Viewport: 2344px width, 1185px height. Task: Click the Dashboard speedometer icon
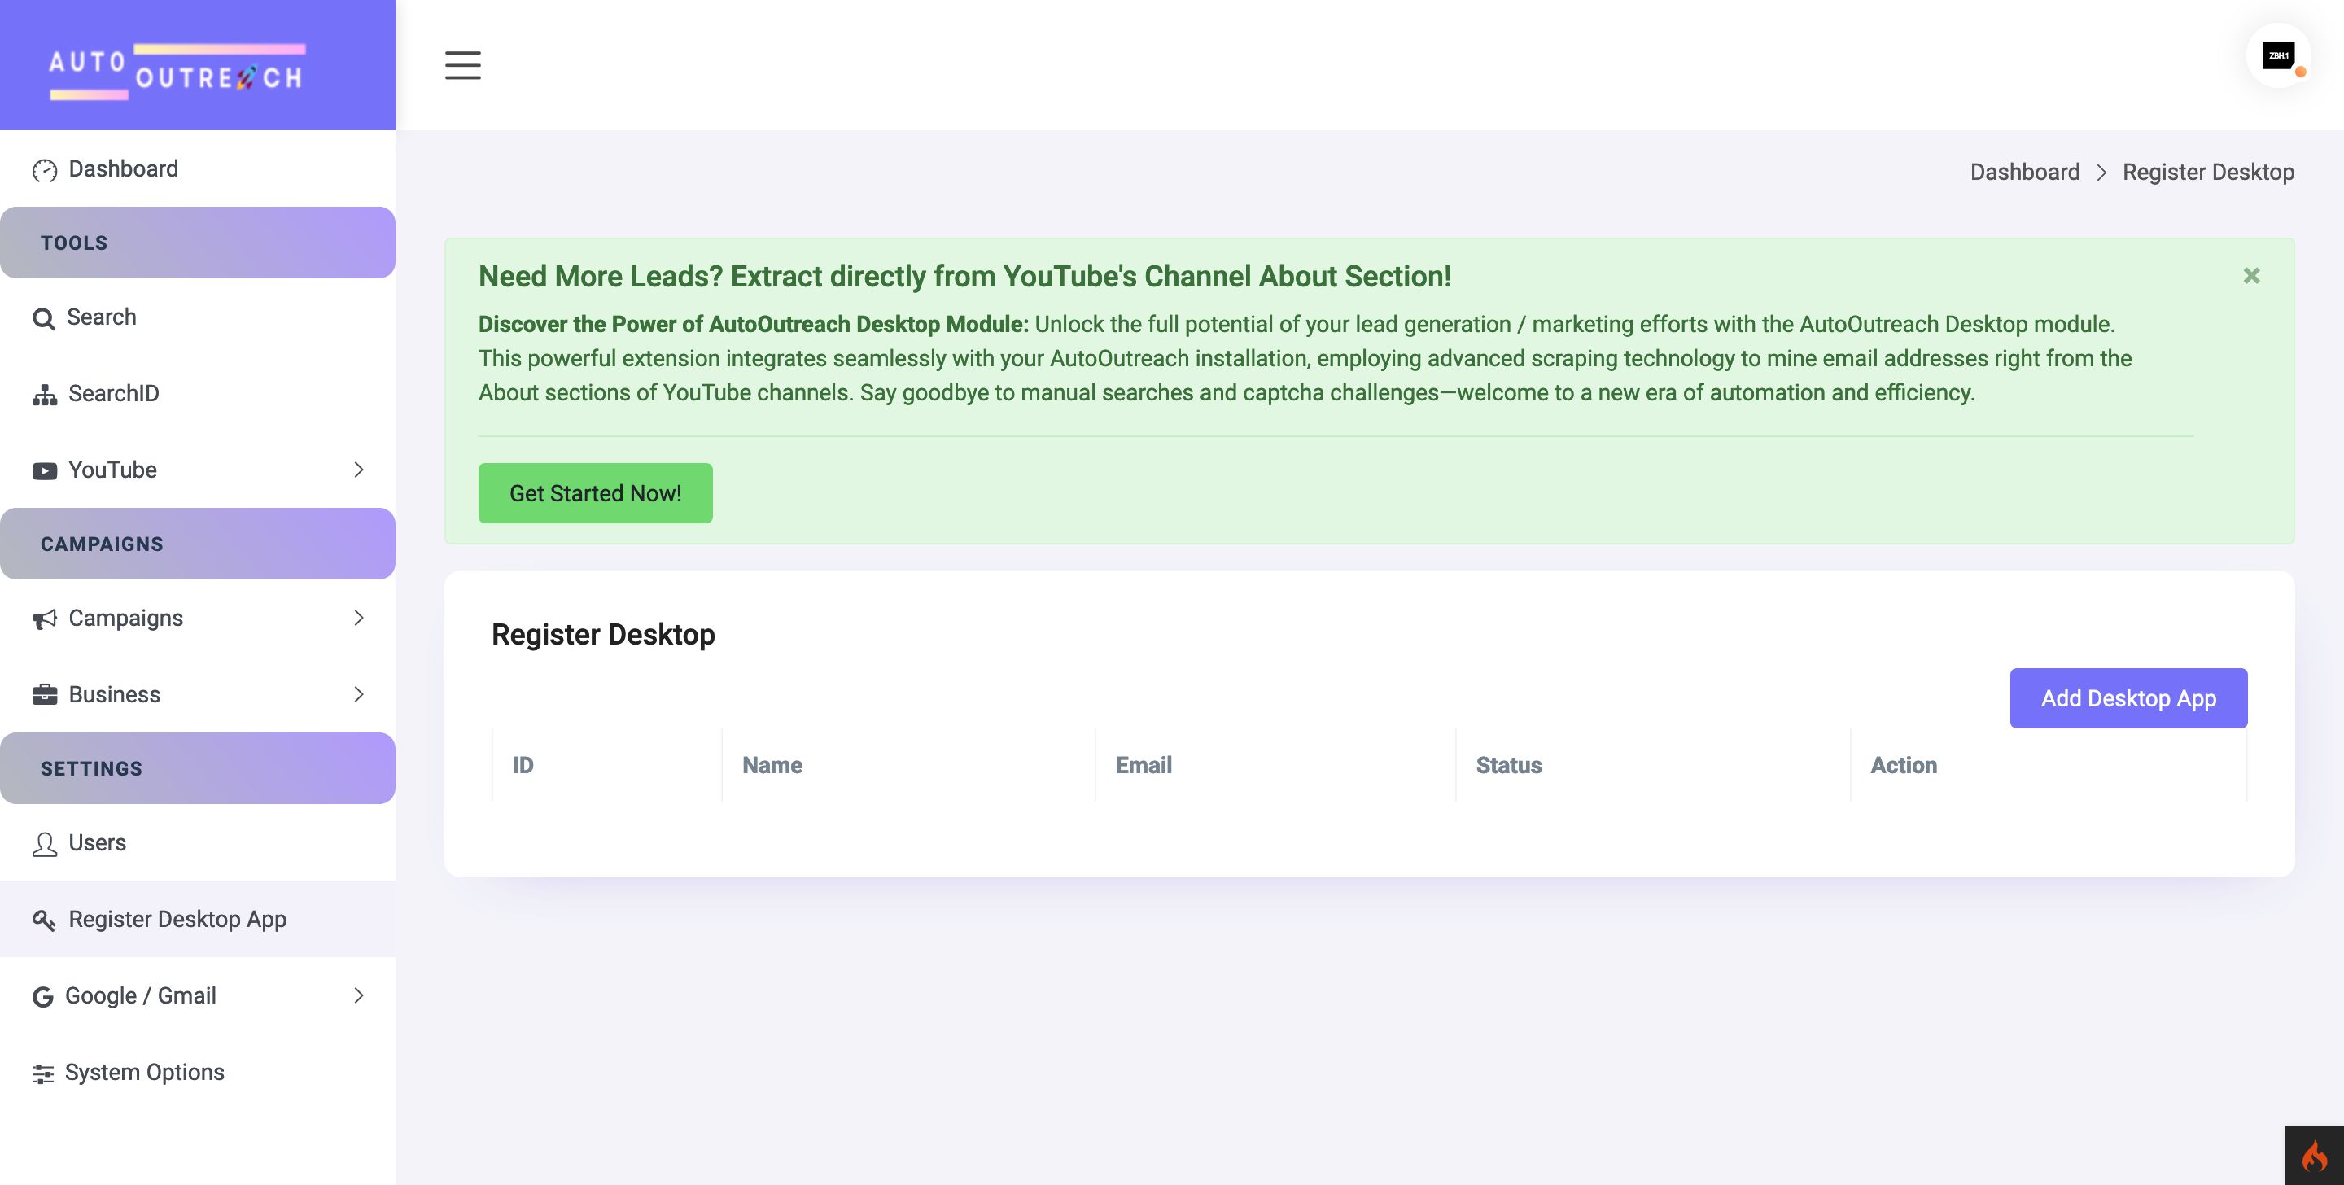click(x=45, y=170)
